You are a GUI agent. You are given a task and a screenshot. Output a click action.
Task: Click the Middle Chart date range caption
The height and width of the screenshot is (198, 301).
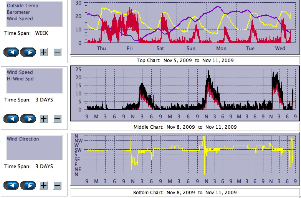pos(185,127)
